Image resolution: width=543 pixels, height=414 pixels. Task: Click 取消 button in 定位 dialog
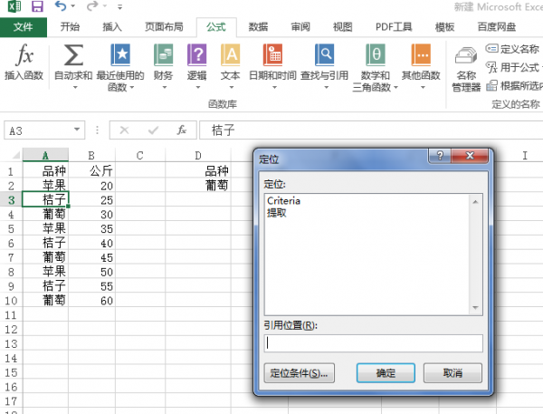452,373
